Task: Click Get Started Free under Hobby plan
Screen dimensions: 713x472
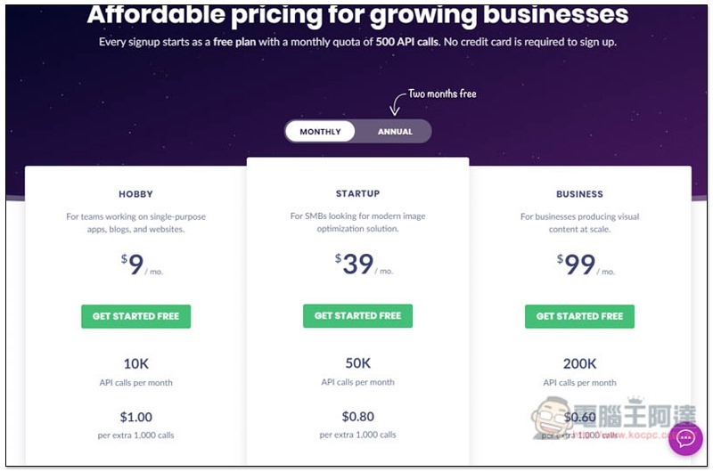Action: (136, 316)
